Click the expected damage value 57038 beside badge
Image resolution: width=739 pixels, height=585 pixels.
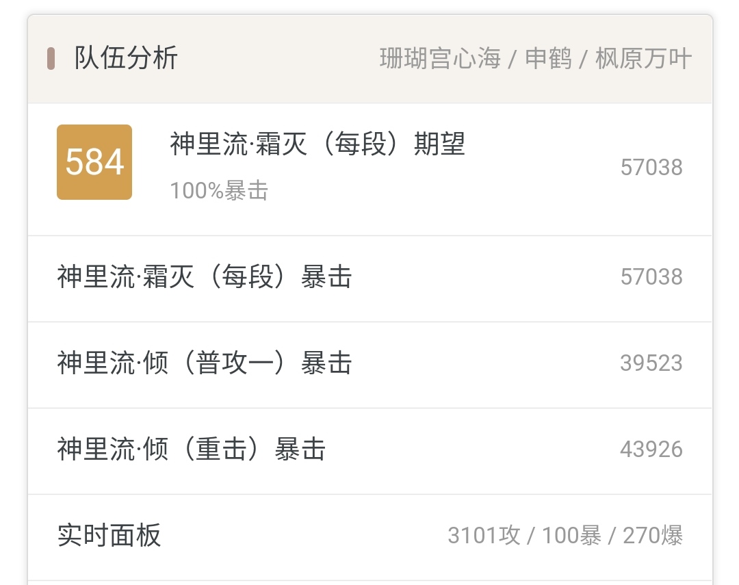[x=651, y=168]
